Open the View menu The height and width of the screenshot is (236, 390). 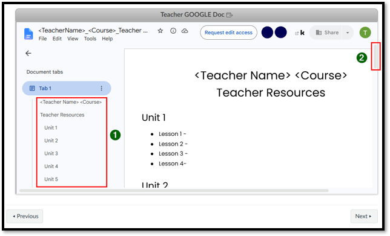point(73,39)
